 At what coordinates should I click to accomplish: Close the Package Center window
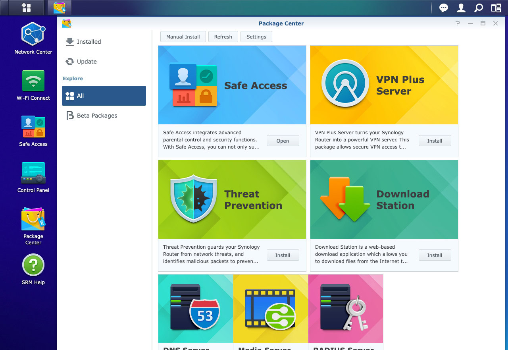tap(496, 23)
